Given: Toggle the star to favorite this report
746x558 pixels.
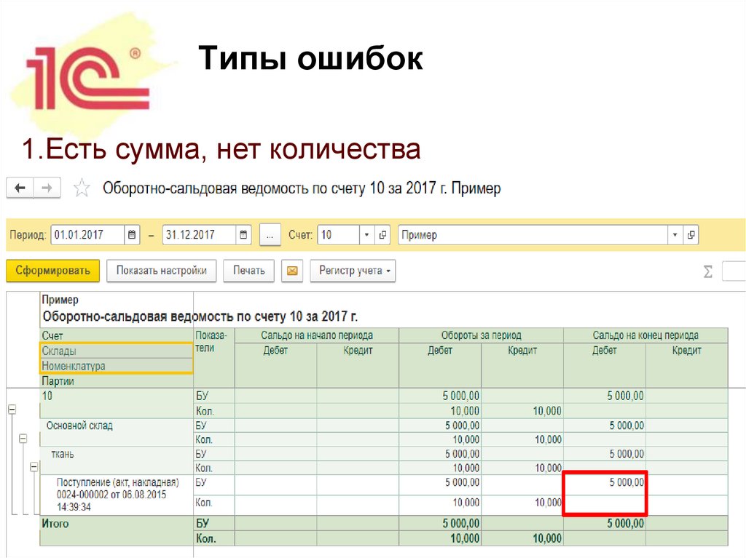Looking at the screenshot, I should click(80, 187).
